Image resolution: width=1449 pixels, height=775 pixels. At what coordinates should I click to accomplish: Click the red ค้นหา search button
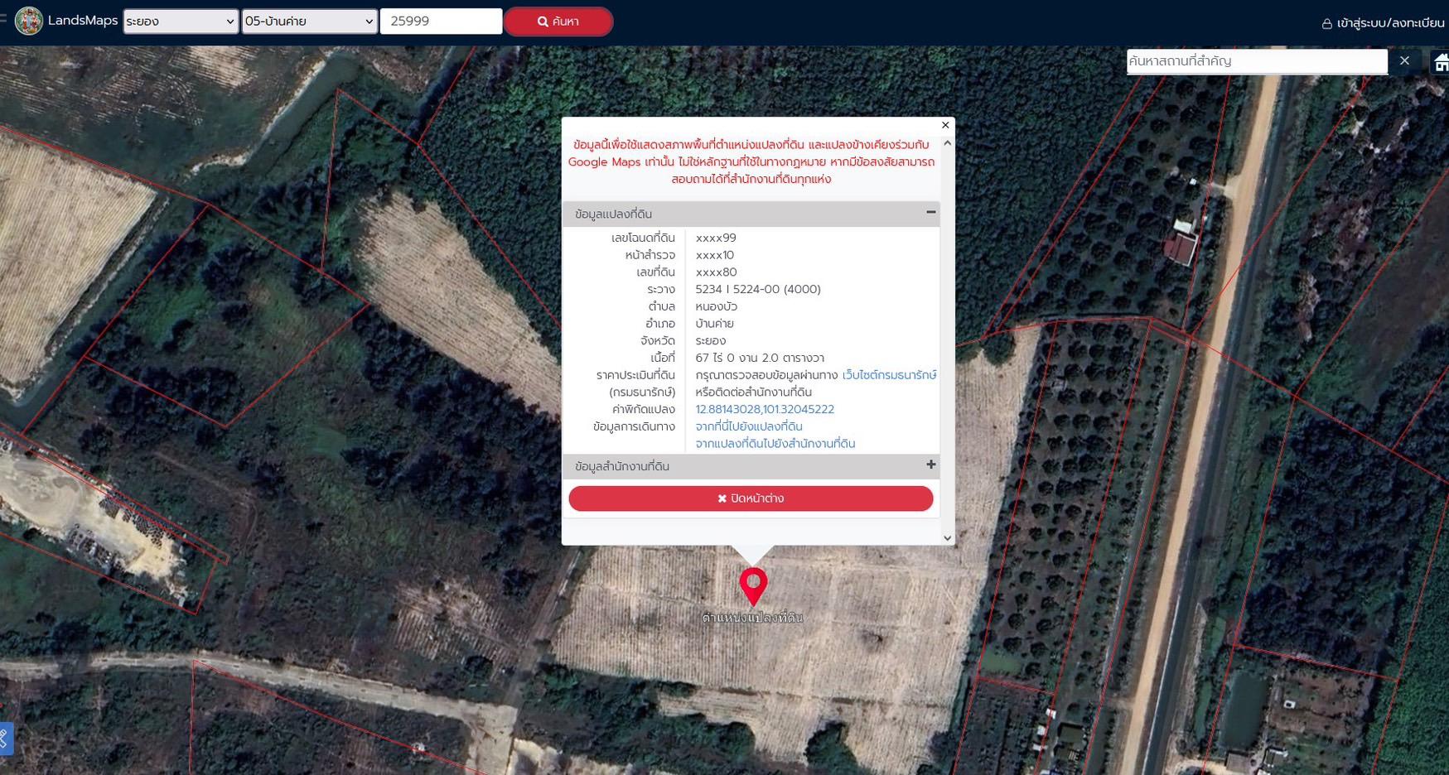coord(558,22)
